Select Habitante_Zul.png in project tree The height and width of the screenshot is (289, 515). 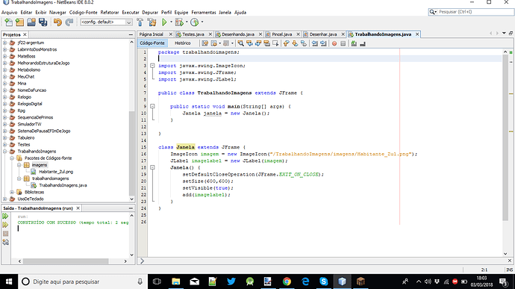point(56,172)
